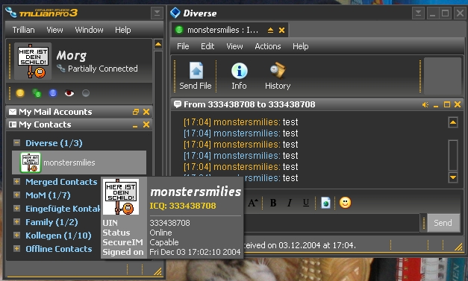Toggle italic text formatting

click(289, 203)
